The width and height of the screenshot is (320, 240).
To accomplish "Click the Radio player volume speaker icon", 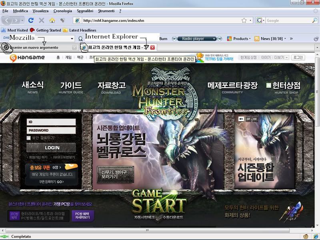I will click(x=220, y=38).
